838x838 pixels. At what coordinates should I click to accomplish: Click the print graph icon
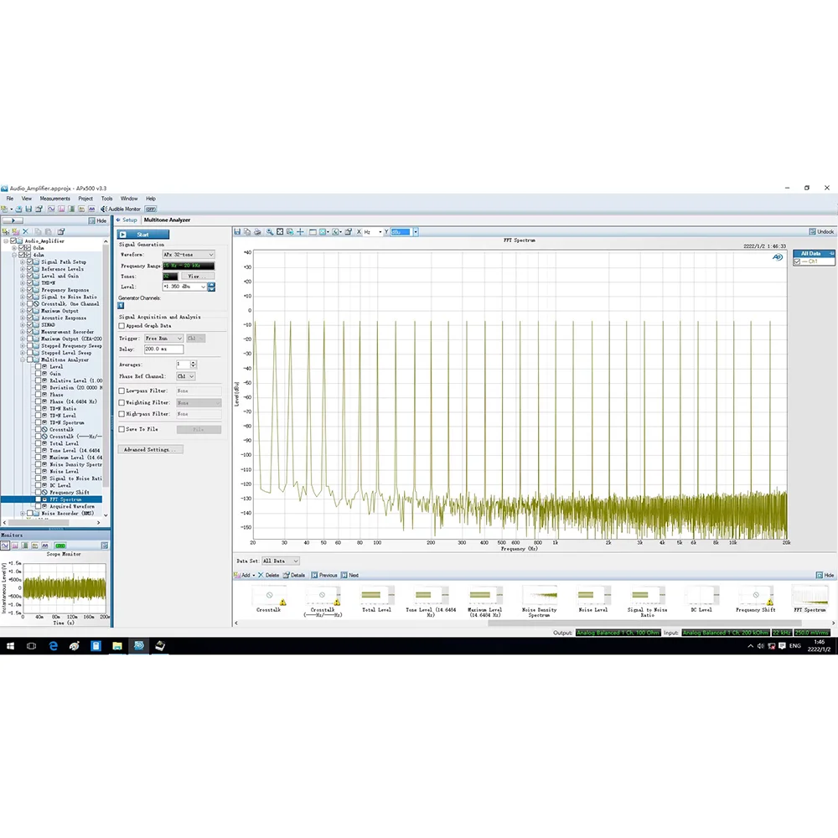258,232
